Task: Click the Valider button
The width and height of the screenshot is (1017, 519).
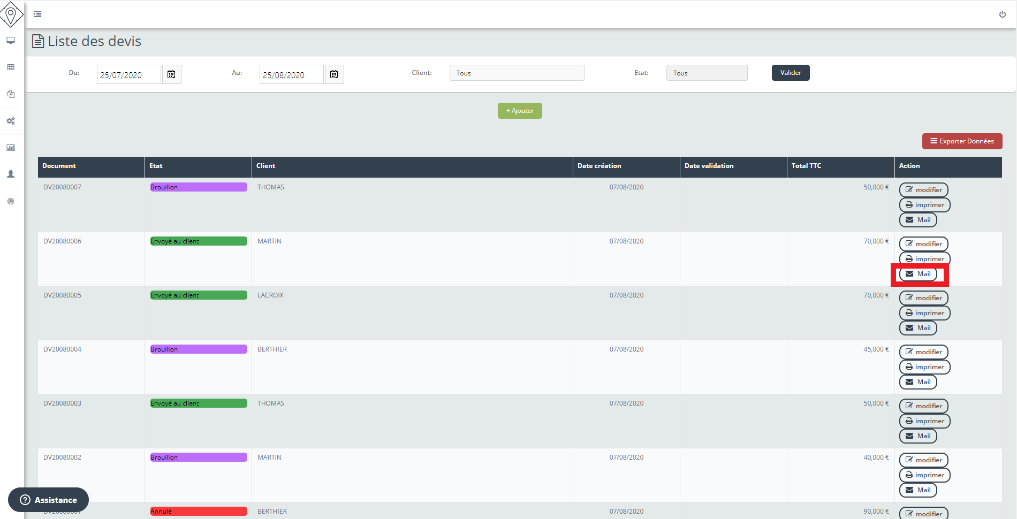Action: [x=790, y=73]
